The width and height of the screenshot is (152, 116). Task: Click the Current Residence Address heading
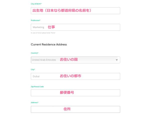pos(49,44)
